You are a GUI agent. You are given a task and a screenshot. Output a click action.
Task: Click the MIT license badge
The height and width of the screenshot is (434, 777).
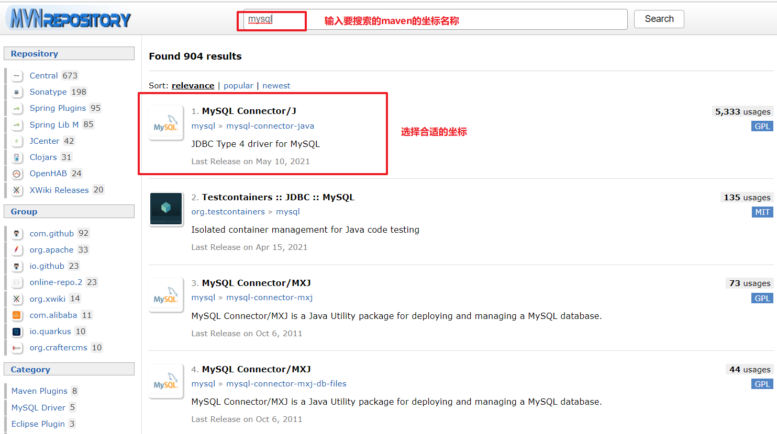pos(762,212)
